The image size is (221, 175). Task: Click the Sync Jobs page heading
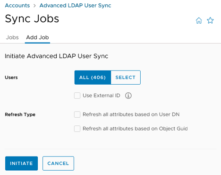32,19
